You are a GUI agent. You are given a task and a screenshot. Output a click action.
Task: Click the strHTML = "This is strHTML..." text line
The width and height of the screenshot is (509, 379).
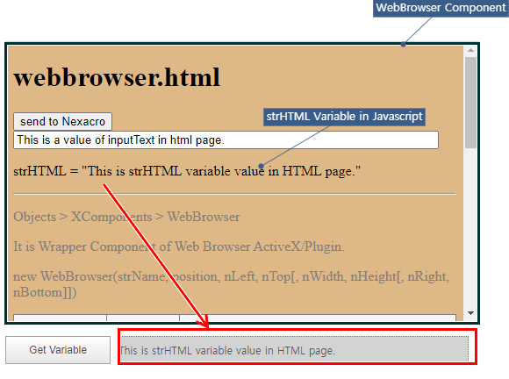[x=187, y=171]
